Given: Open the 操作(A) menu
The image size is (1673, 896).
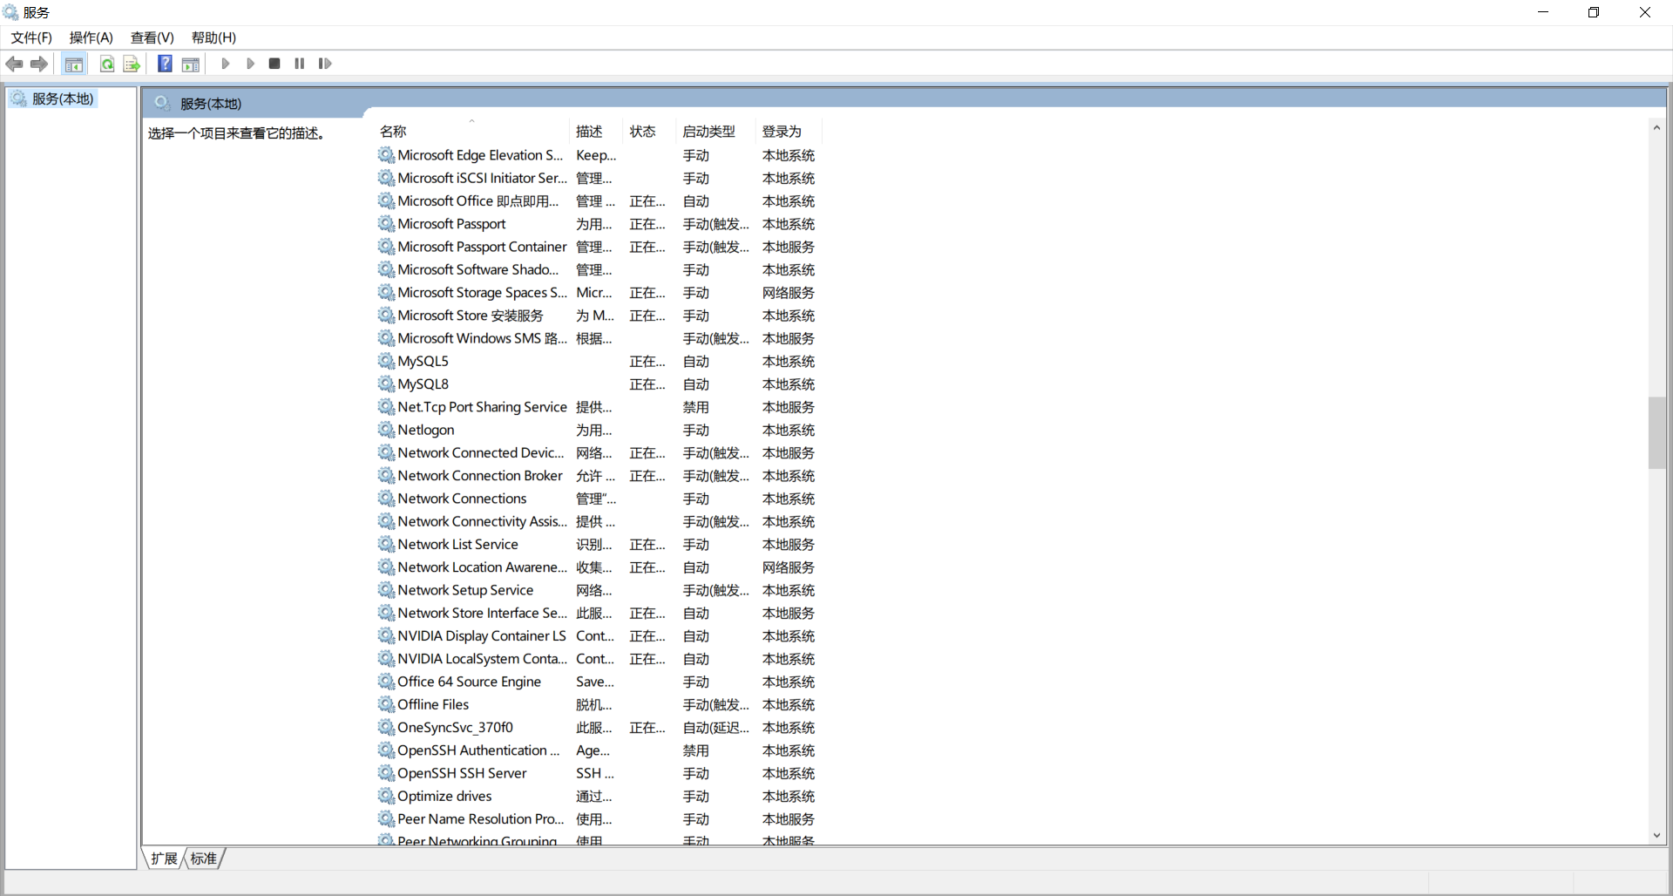Looking at the screenshot, I should [91, 37].
